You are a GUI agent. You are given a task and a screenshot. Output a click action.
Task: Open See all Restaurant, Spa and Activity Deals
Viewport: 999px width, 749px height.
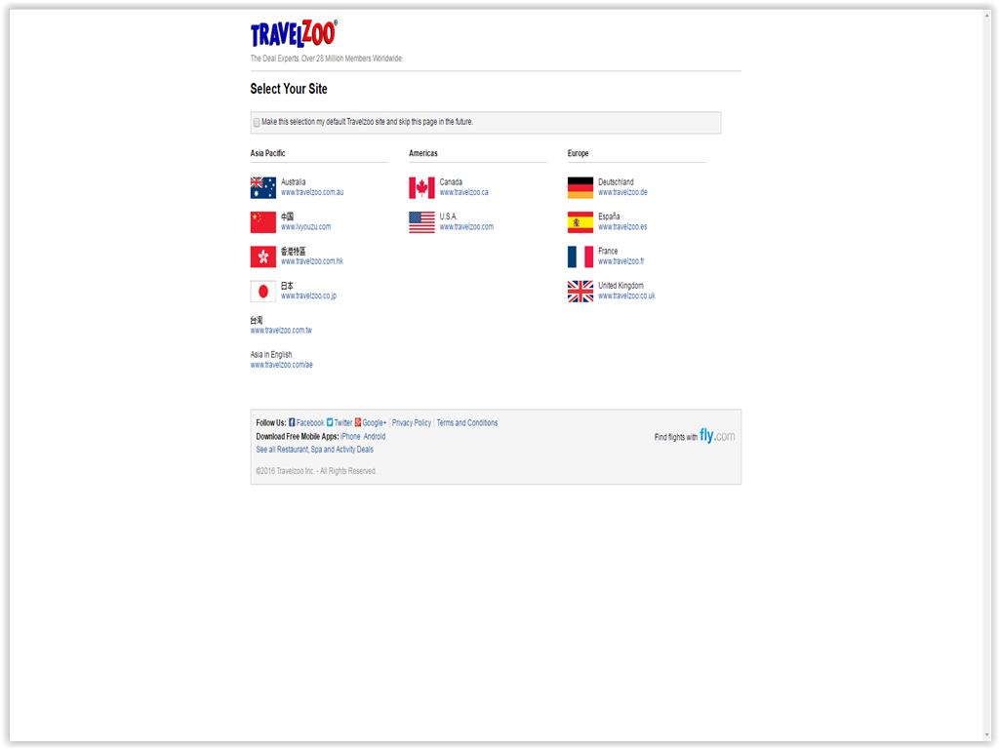coord(314,450)
